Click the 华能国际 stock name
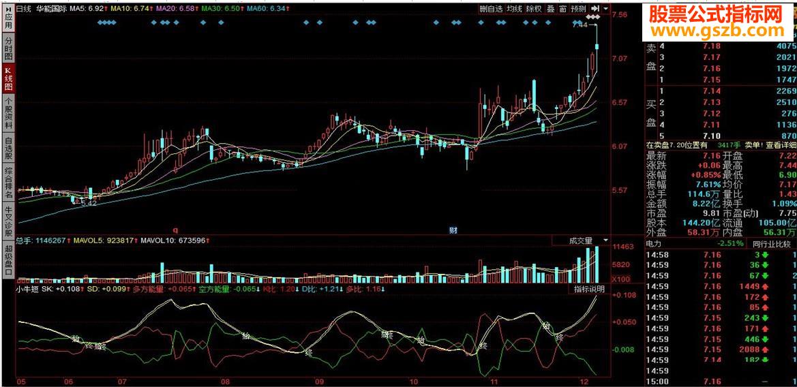The width and height of the screenshot is (797, 387). point(50,9)
